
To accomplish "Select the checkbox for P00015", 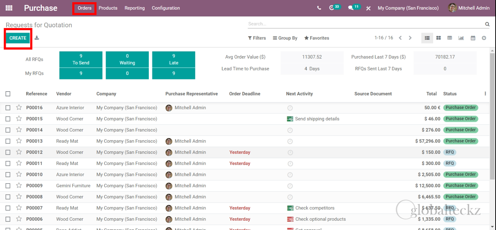I will click(8, 119).
